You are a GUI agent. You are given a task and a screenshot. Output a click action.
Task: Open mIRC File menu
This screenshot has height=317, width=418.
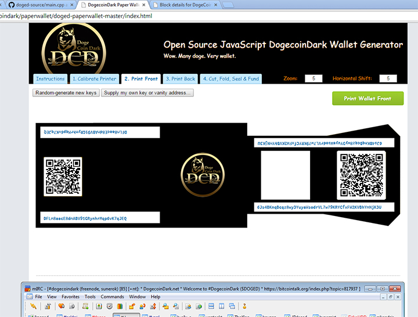(39, 297)
